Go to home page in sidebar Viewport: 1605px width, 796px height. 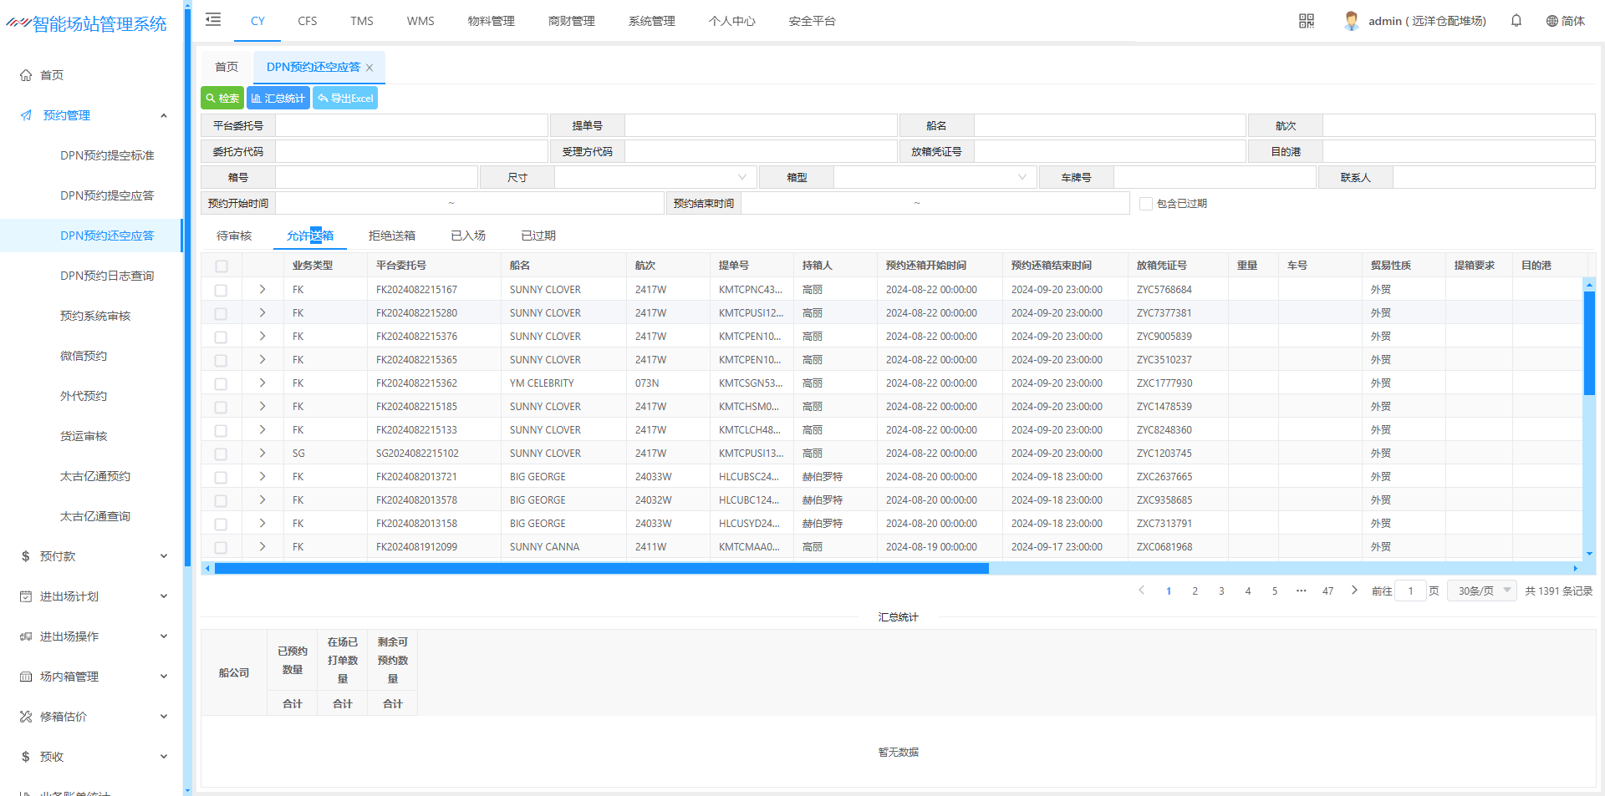click(x=52, y=75)
